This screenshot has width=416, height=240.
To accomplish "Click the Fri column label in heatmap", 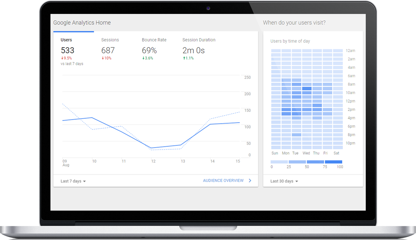I will coord(326,153).
